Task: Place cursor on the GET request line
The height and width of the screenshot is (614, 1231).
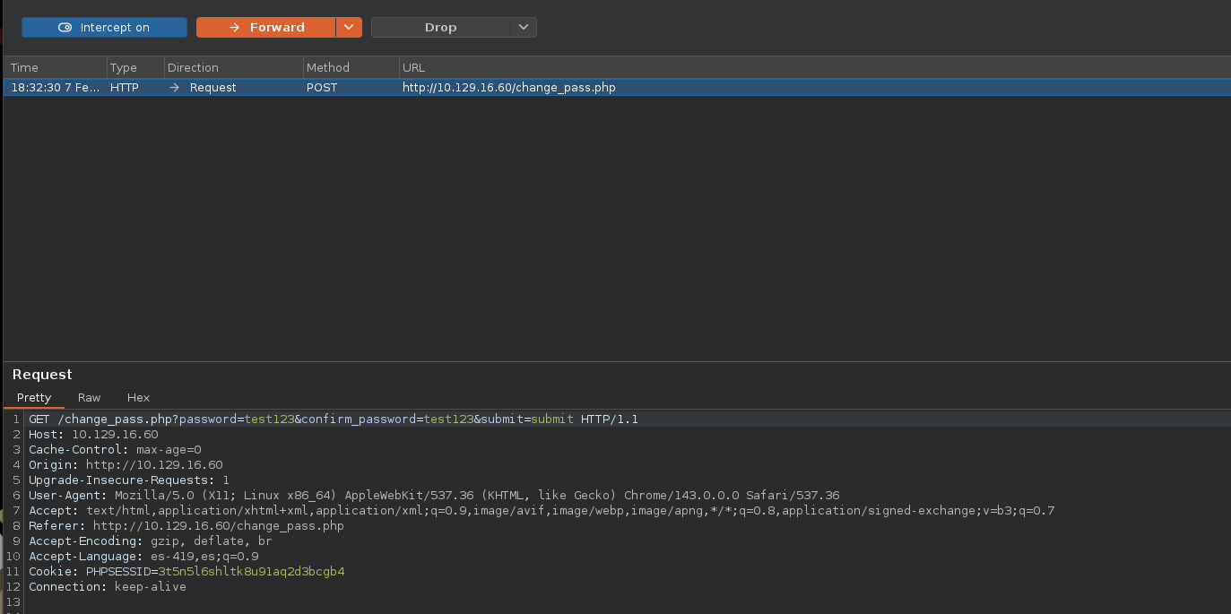Action: point(333,419)
